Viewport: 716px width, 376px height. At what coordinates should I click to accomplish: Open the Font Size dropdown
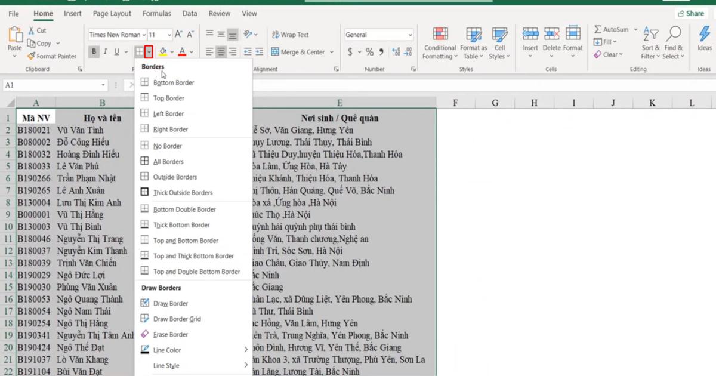click(x=169, y=35)
